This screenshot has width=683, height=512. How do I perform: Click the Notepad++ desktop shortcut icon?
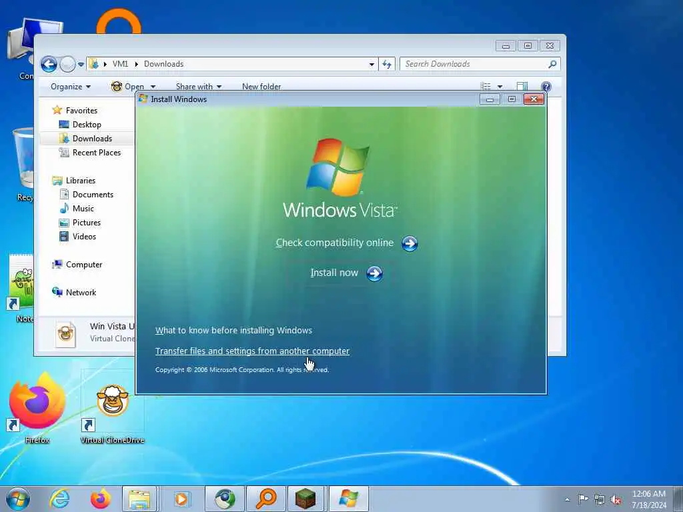[x=21, y=283]
